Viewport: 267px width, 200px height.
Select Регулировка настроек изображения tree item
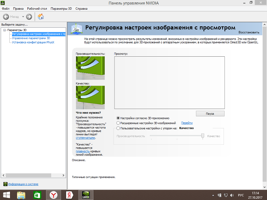click(x=39, y=34)
